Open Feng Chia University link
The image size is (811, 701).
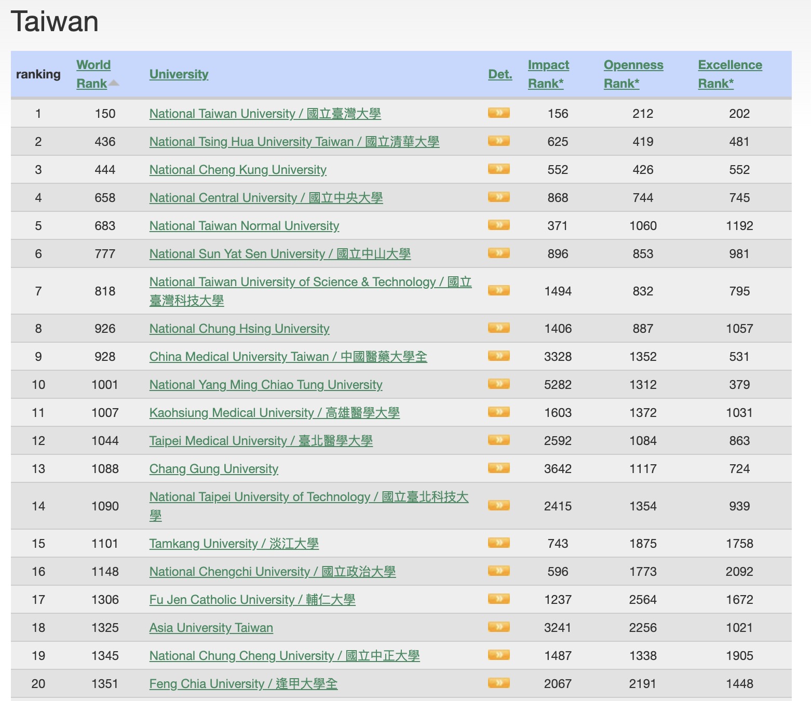(244, 684)
